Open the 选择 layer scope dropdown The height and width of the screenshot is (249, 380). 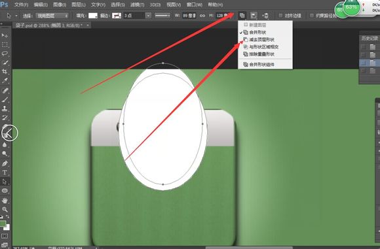52,16
